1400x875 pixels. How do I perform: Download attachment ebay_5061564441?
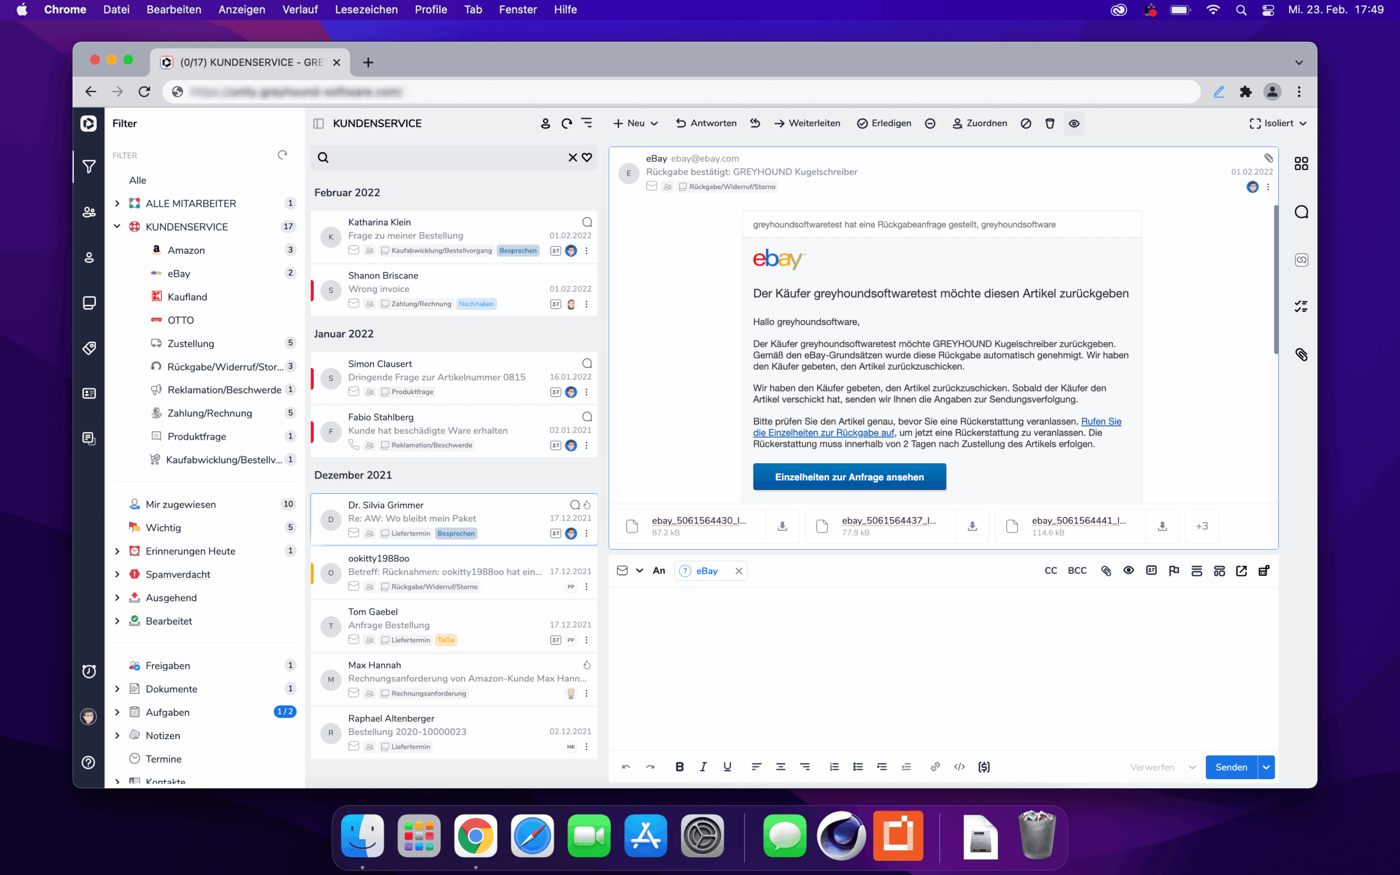[1162, 526]
